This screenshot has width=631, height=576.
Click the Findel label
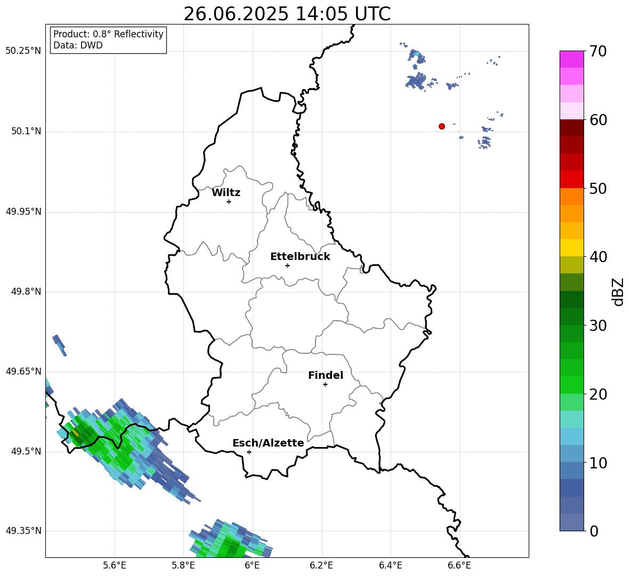(x=326, y=375)
